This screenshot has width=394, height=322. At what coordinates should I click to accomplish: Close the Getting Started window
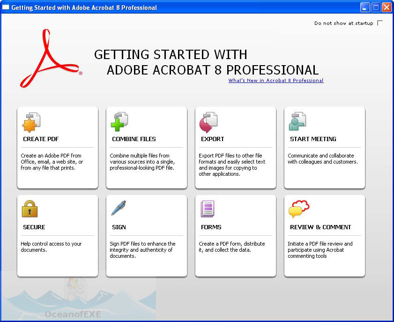click(x=387, y=7)
